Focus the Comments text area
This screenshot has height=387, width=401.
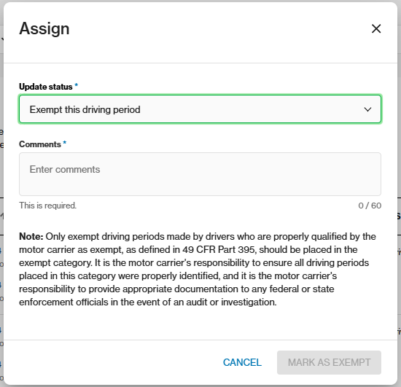200,174
